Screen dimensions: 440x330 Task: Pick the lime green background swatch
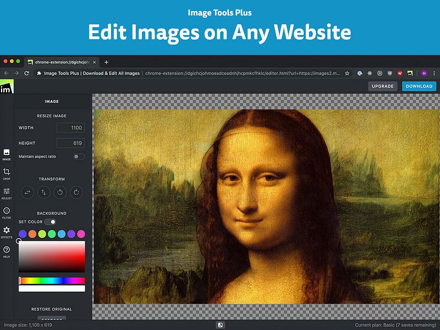click(42, 234)
